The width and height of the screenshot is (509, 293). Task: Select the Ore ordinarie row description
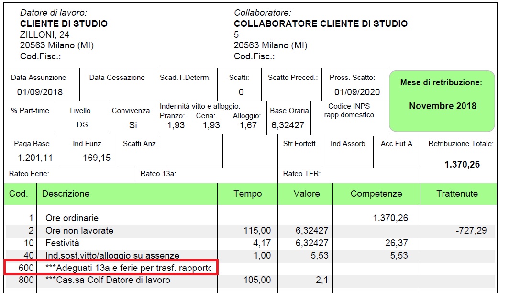(72, 218)
